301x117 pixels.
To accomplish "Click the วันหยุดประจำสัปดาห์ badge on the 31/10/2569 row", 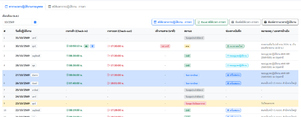I will [194, 38].
